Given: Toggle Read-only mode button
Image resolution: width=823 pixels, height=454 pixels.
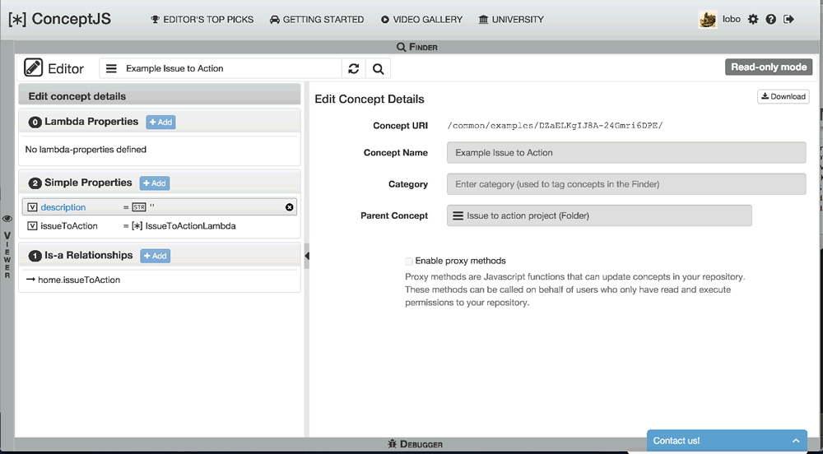Looking at the screenshot, I should tap(769, 67).
